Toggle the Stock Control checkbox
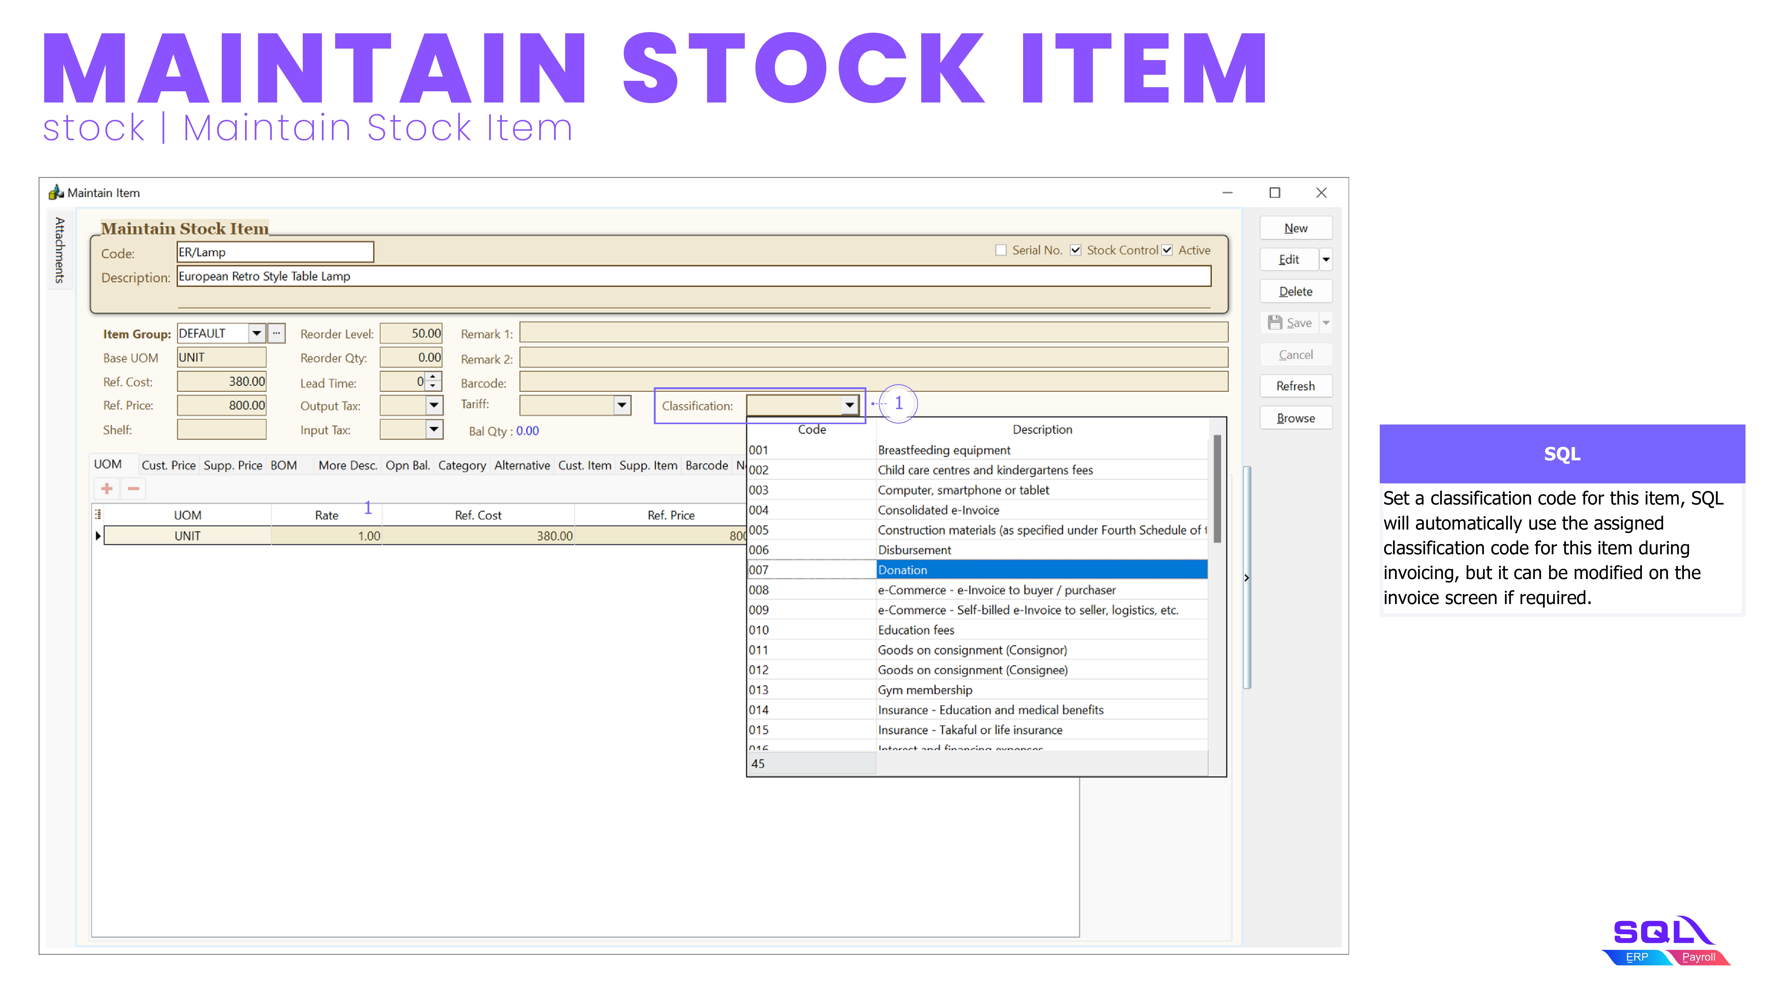 click(1076, 250)
